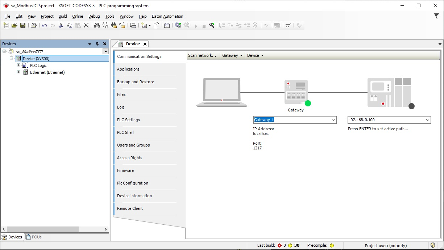Save the project with the floppy icon
Screen dimensions: 444x250
[x=23, y=25]
